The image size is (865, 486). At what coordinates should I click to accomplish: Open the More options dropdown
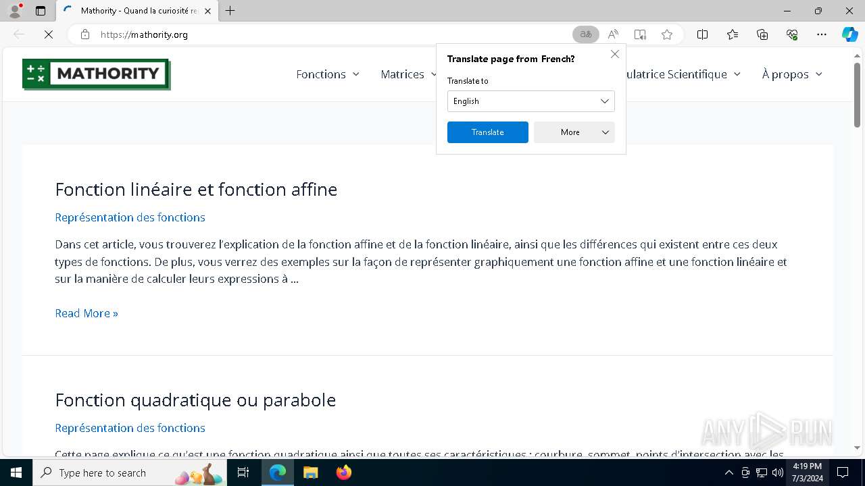[574, 132]
